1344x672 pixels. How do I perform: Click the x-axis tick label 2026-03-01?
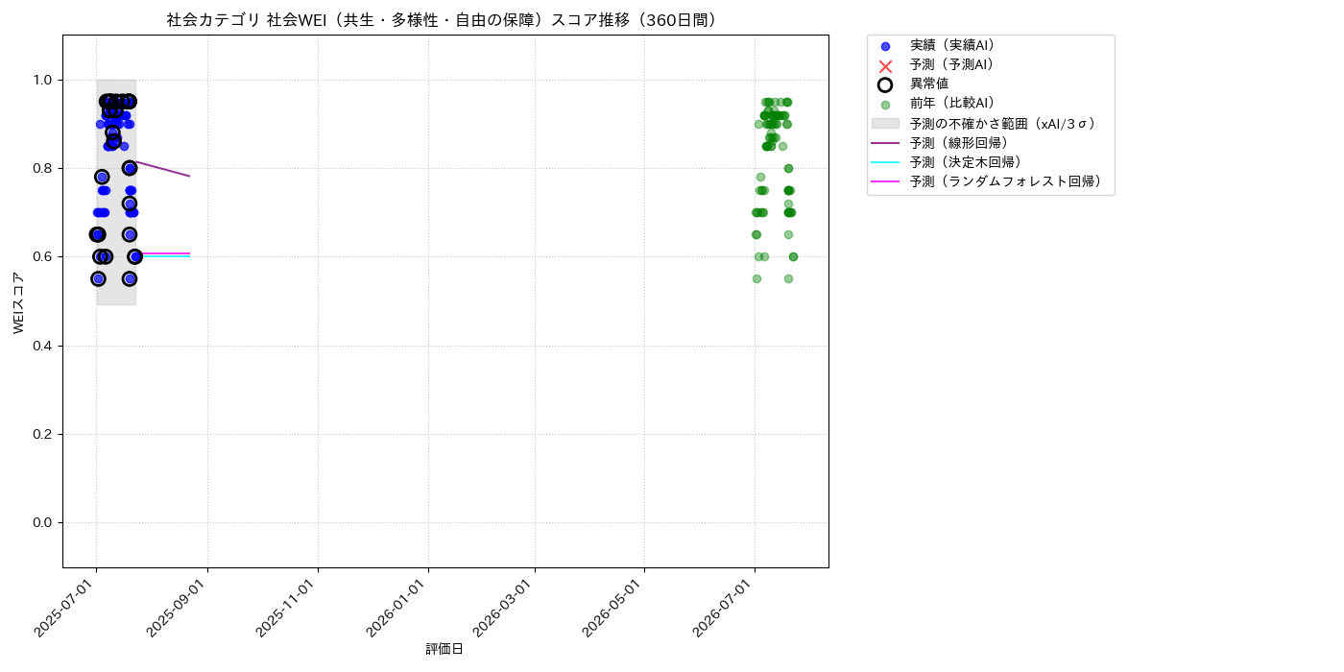[x=506, y=609]
